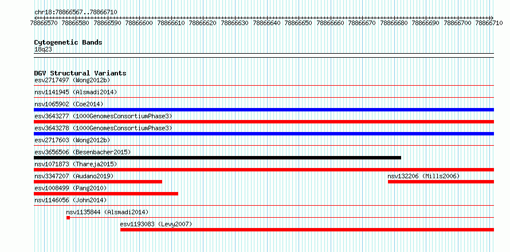Select the blue bar under esv3643278
The height and width of the screenshot is (252, 510).
coord(264,134)
